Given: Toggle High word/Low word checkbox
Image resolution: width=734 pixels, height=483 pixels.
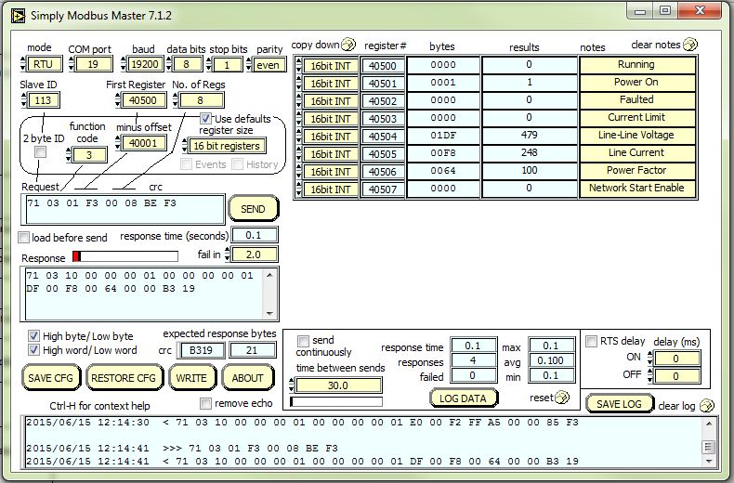Looking at the screenshot, I should [x=33, y=349].
